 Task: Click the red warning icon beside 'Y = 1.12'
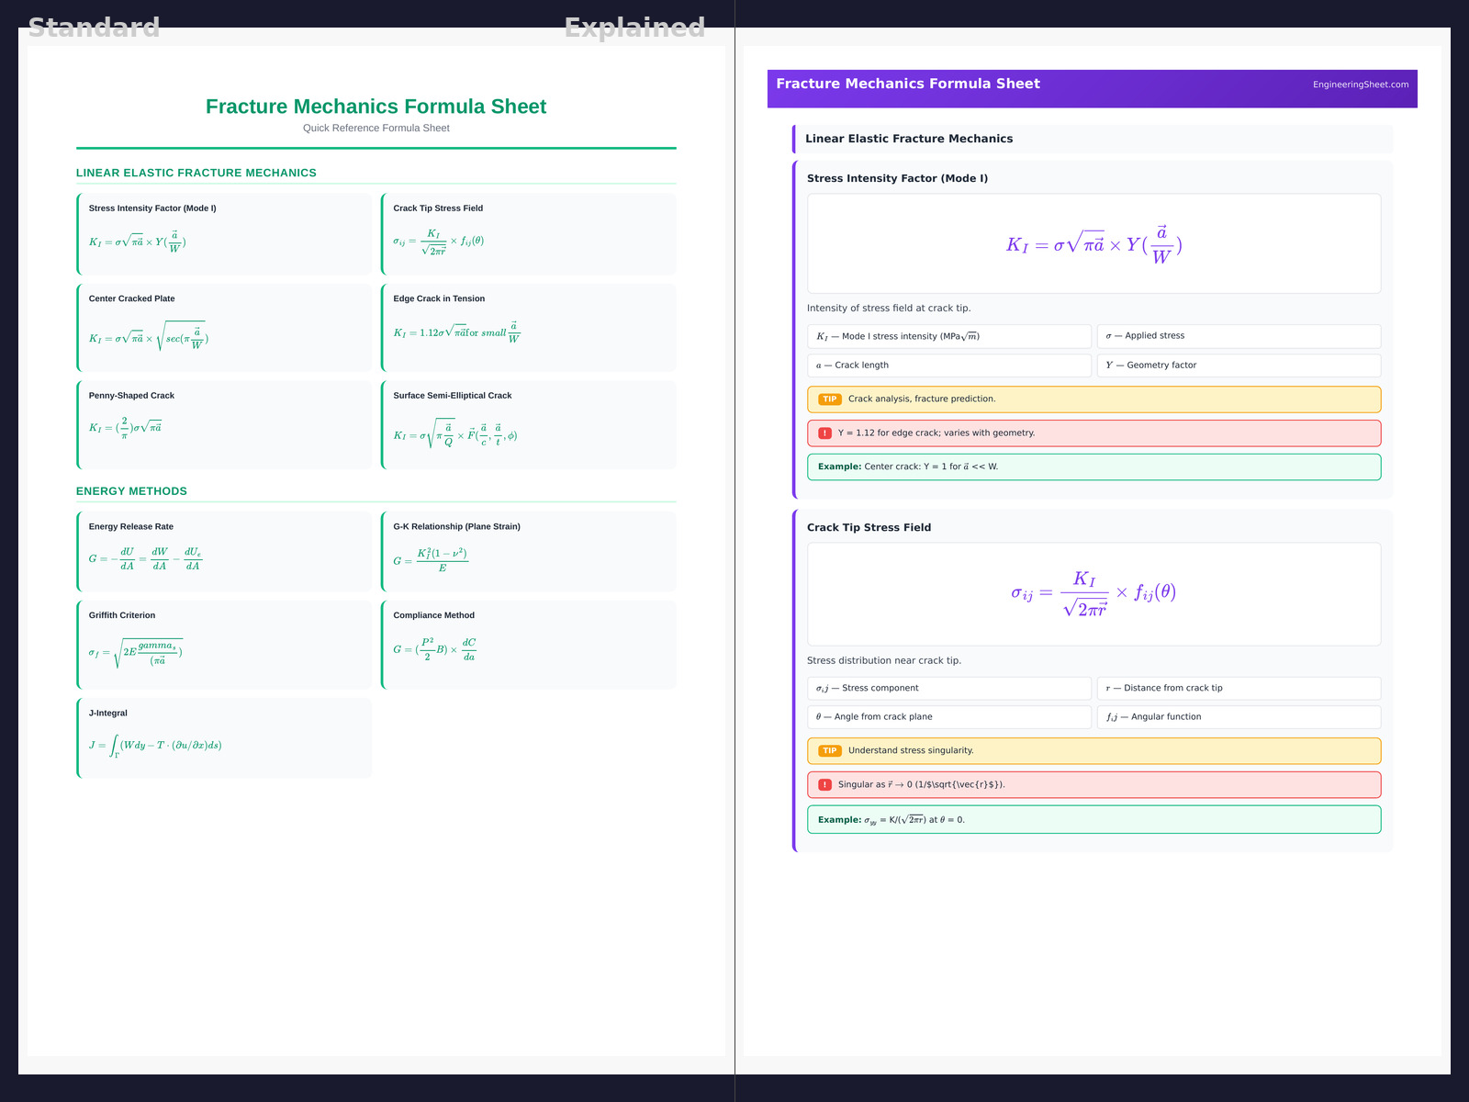(x=824, y=433)
